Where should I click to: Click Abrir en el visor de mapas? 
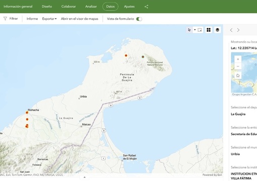(x=80, y=19)
